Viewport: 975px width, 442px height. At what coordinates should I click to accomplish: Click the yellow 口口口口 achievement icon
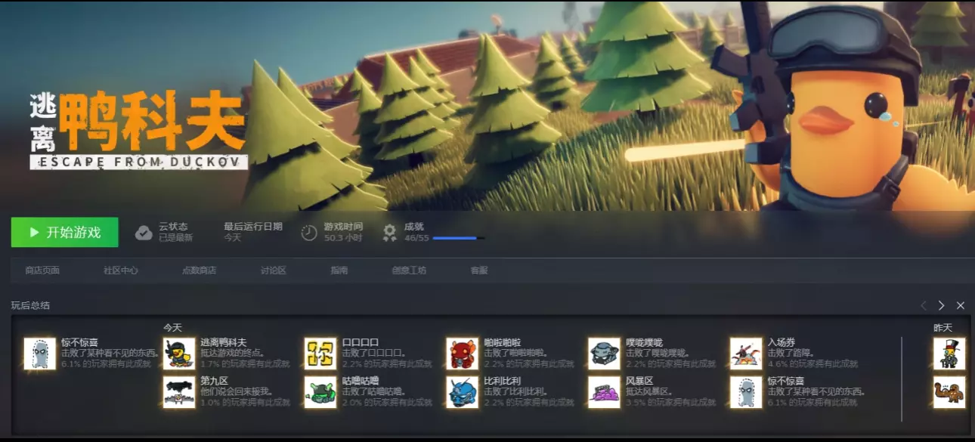(x=320, y=354)
